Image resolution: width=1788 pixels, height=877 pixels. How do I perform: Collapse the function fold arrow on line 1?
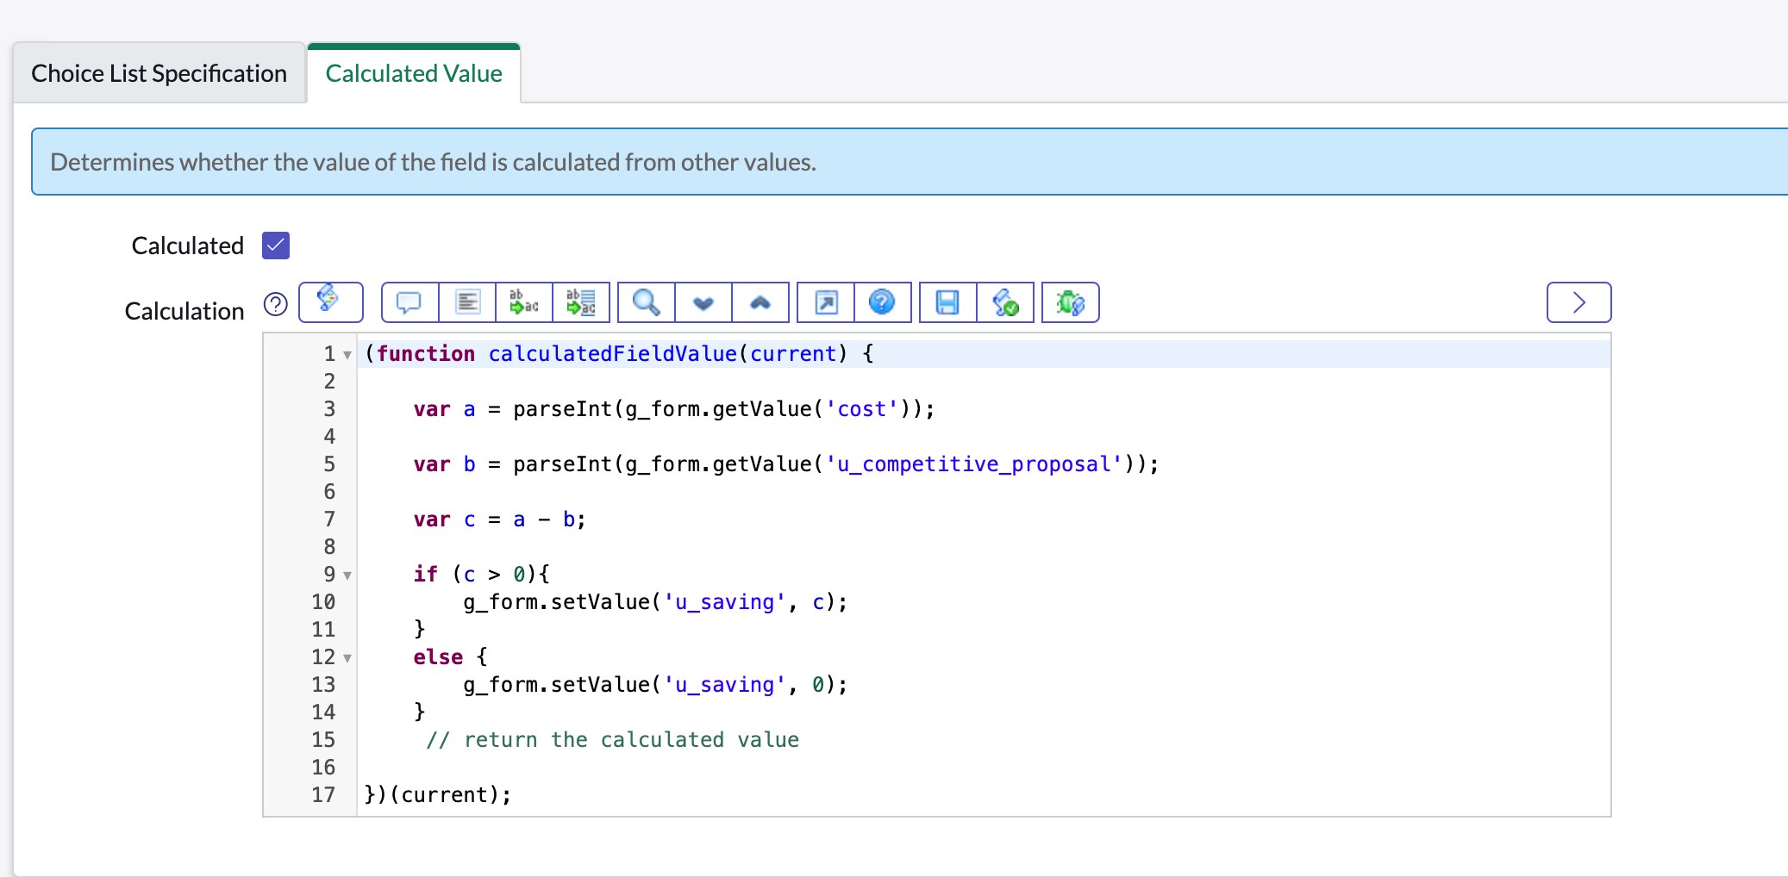(x=347, y=355)
